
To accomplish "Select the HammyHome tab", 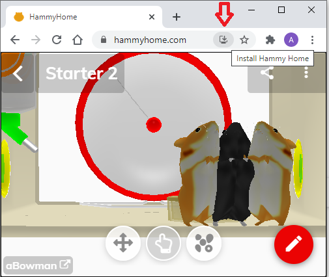I will point(83,17).
